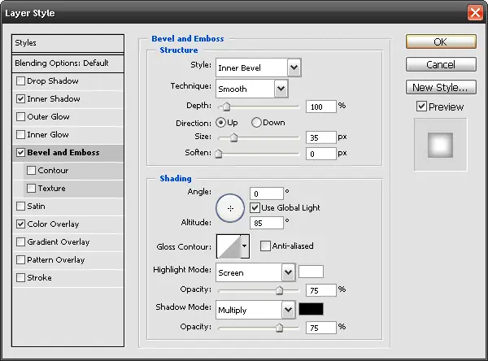Viewport: 488px width, 361px height.
Task: Click the New Style... button
Action: [441, 87]
